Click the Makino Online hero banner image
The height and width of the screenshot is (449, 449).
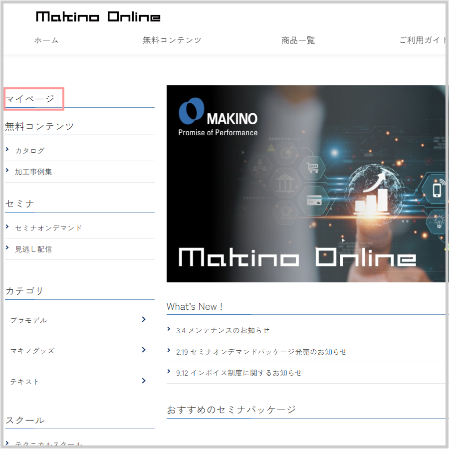click(x=306, y=184)
